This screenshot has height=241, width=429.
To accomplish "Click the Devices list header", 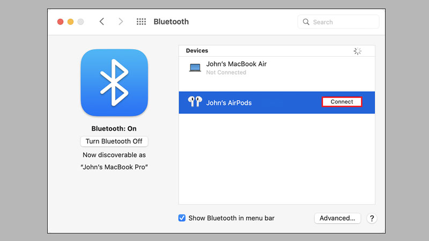I will (197, 51).
